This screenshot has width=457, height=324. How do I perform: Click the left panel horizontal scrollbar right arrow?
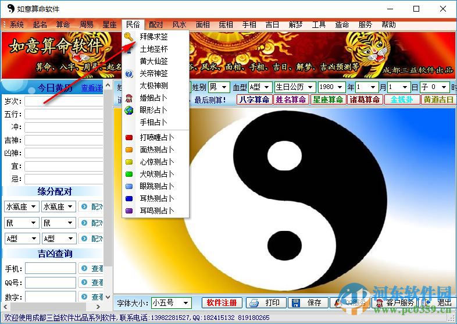pyautogui.click(x=98, y=307)
